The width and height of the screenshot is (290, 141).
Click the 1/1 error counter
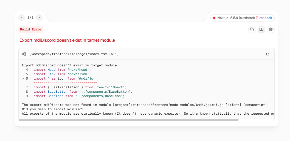(30, 18)
